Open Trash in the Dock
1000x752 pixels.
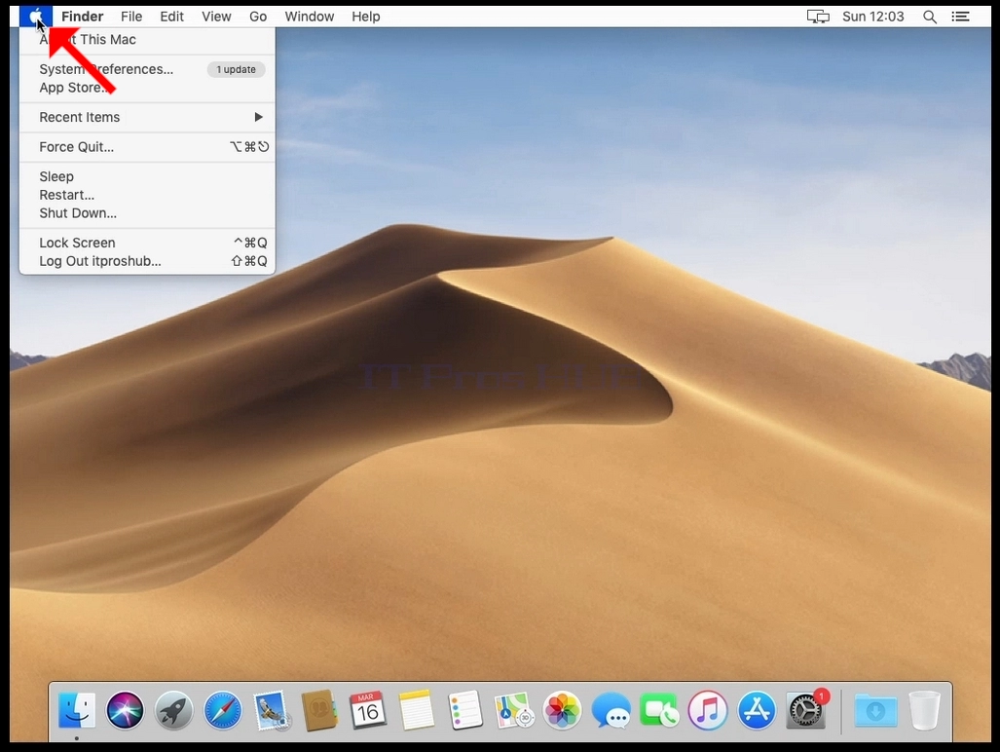[924, 710]
